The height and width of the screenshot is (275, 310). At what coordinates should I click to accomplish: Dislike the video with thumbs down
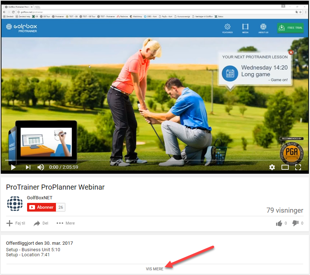click(x=295, y=223)
